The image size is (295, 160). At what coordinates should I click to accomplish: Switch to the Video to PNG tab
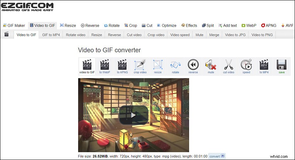tap(262, 35)
